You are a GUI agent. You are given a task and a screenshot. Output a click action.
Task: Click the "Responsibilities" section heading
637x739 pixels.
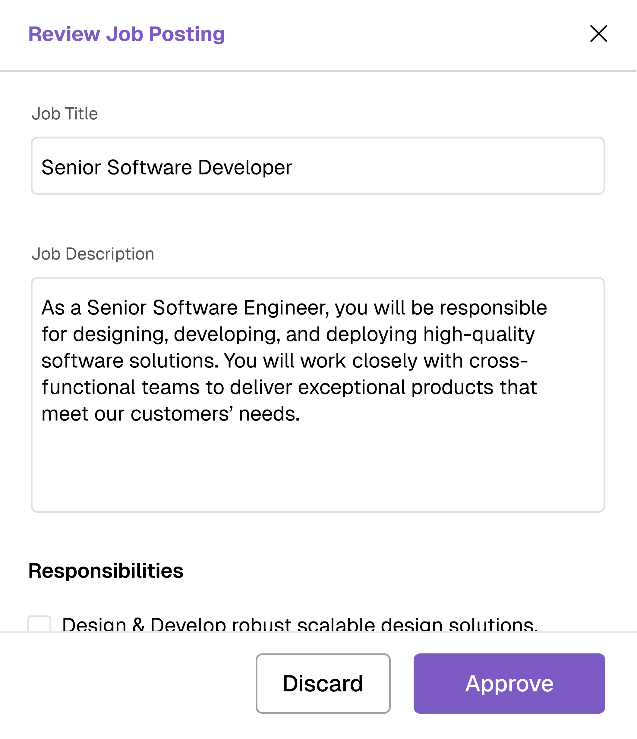pos(106,571)
